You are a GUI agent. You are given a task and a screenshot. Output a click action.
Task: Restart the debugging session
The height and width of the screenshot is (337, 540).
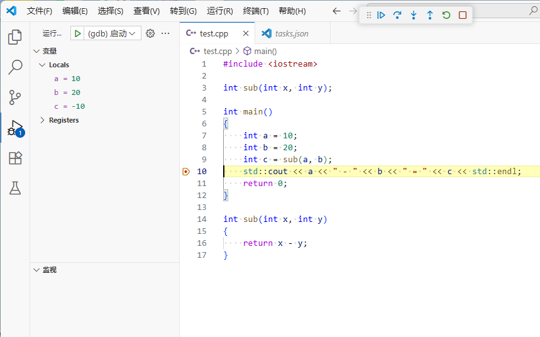tap(446, 15)
